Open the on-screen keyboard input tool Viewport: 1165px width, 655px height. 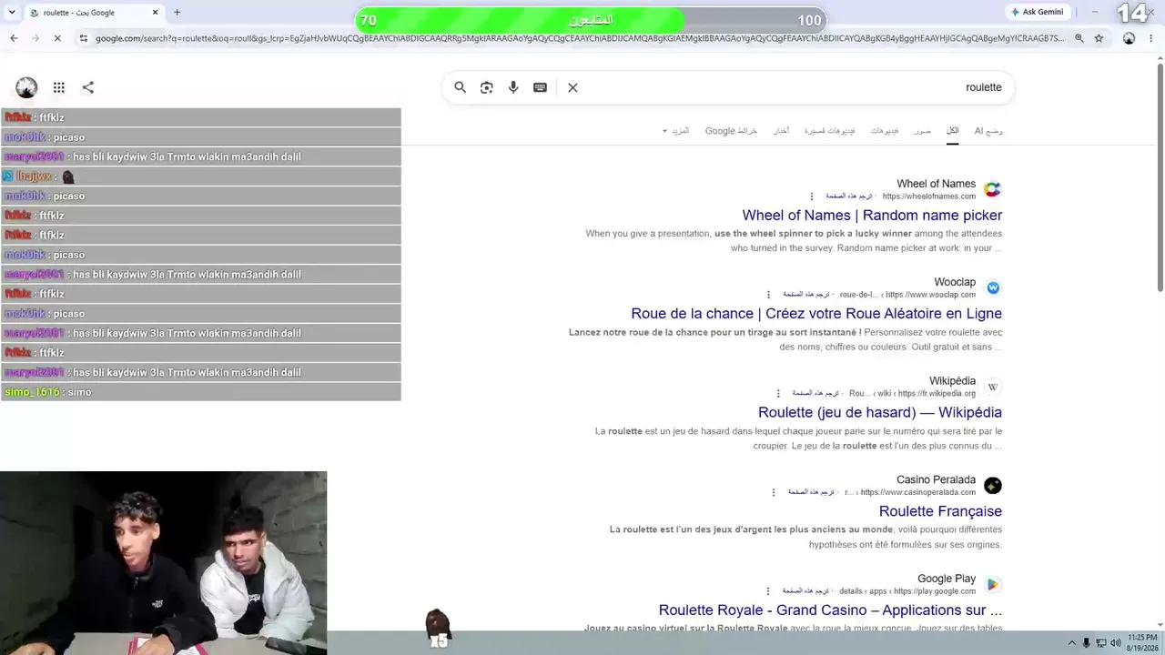tap(540, 87)
